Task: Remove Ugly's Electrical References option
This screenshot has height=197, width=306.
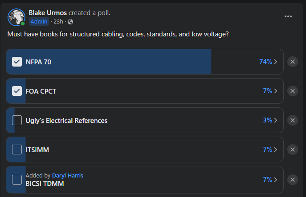Action: click(293, 120)
